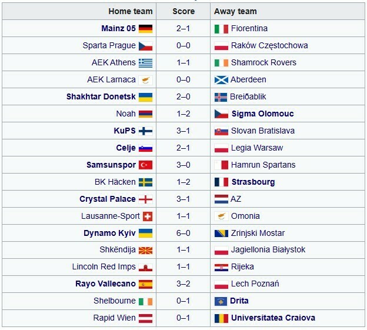
Task: Open the Jagiellonia Białystok link
Action: pyautogui.click(x=268, y=249)
